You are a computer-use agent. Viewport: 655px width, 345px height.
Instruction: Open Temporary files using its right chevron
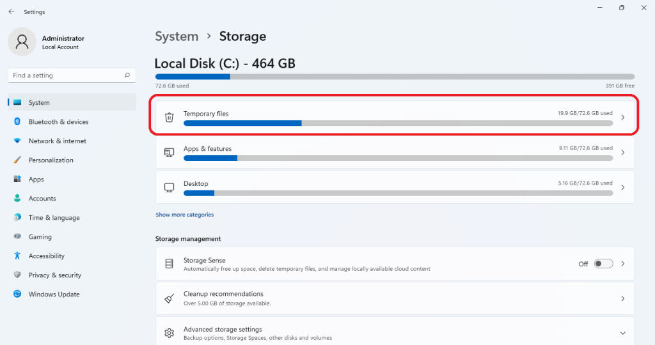[622, 118]
